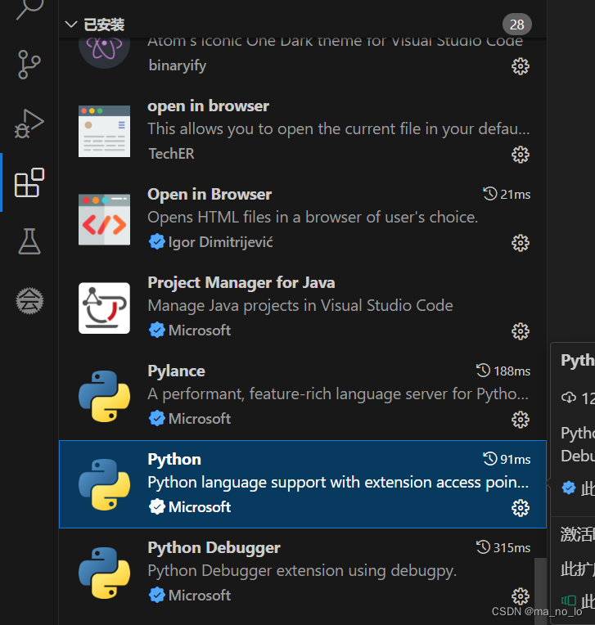Click the 21ms activation time label
This screenshot has height=625, width=595.
(516, 195)
